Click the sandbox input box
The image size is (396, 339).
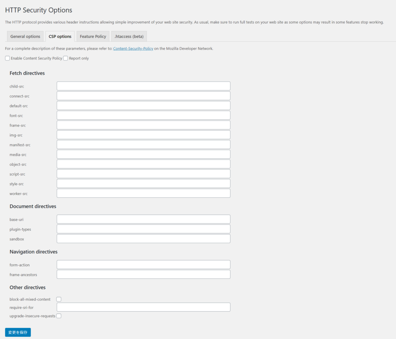click(143, 238)
